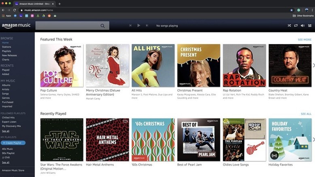Open the Rap Rotation playlist cover

pyautogui.click(x=244, y=65)
